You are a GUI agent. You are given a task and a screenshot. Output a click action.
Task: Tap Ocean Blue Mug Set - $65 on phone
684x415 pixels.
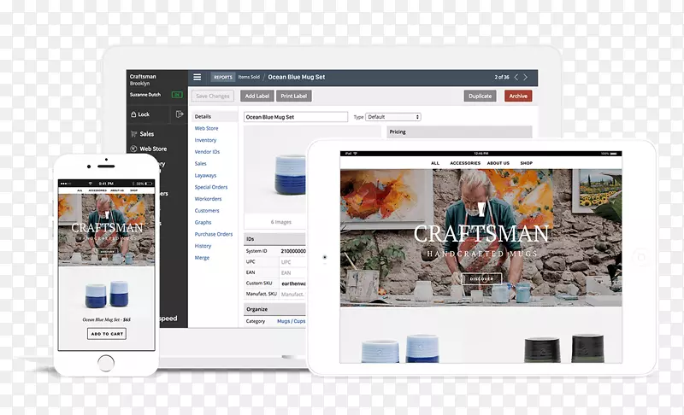(x=106, y=319)
